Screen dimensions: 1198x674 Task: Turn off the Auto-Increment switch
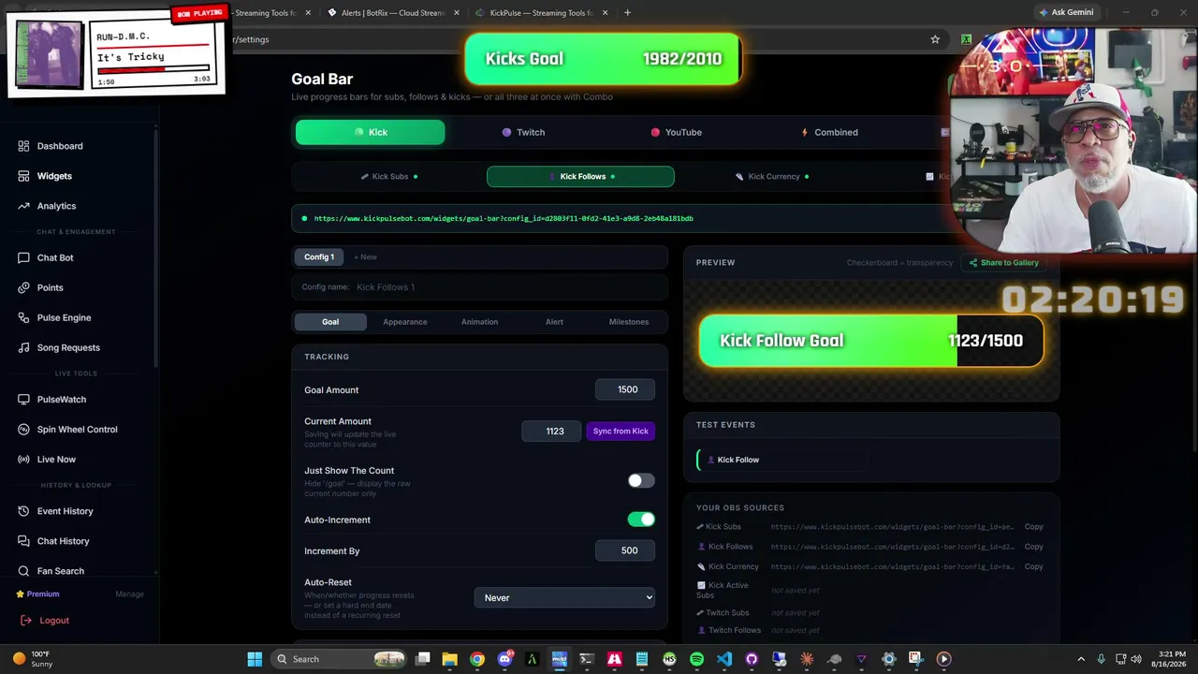(641, 520)
